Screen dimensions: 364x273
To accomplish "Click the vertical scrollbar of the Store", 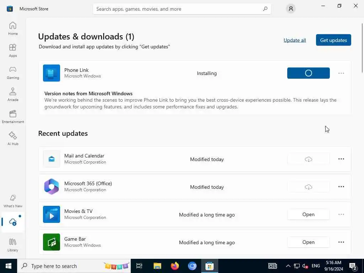I will tap(362, 48).
